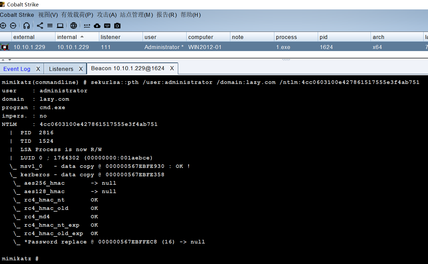Switch to the Event Log tab
Image resolution: width=428 pixels, height=264 pixels.
17,69
